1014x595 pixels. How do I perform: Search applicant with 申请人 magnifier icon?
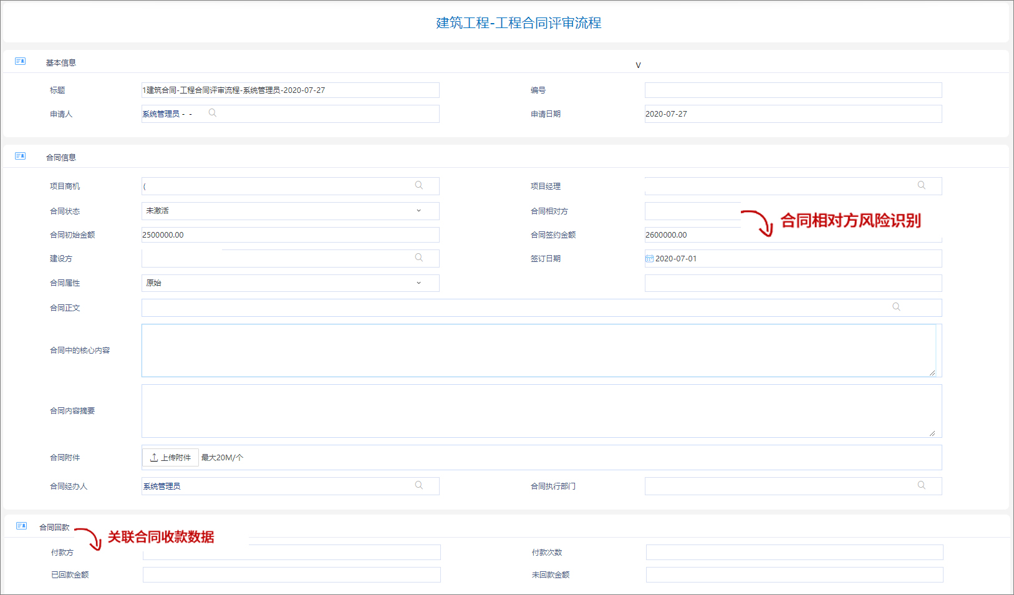(x=213, y=113)
